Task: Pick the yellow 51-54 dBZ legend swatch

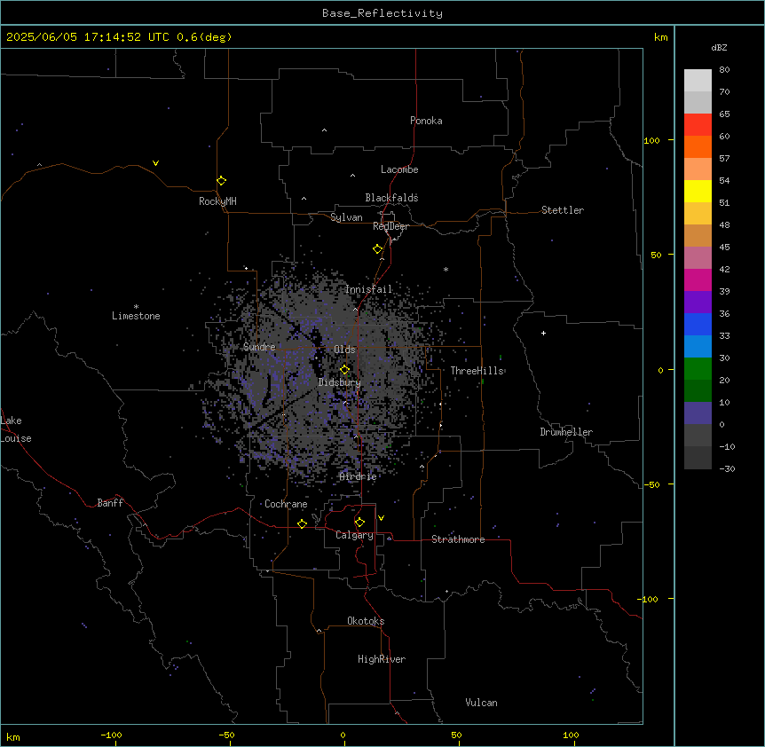Action: pyautogui.click(x=698, y=191)
